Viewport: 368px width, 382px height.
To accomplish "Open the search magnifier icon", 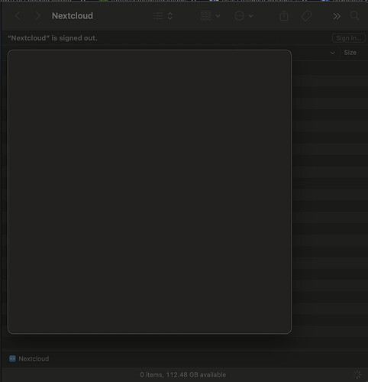I will (x=354, y=16).
